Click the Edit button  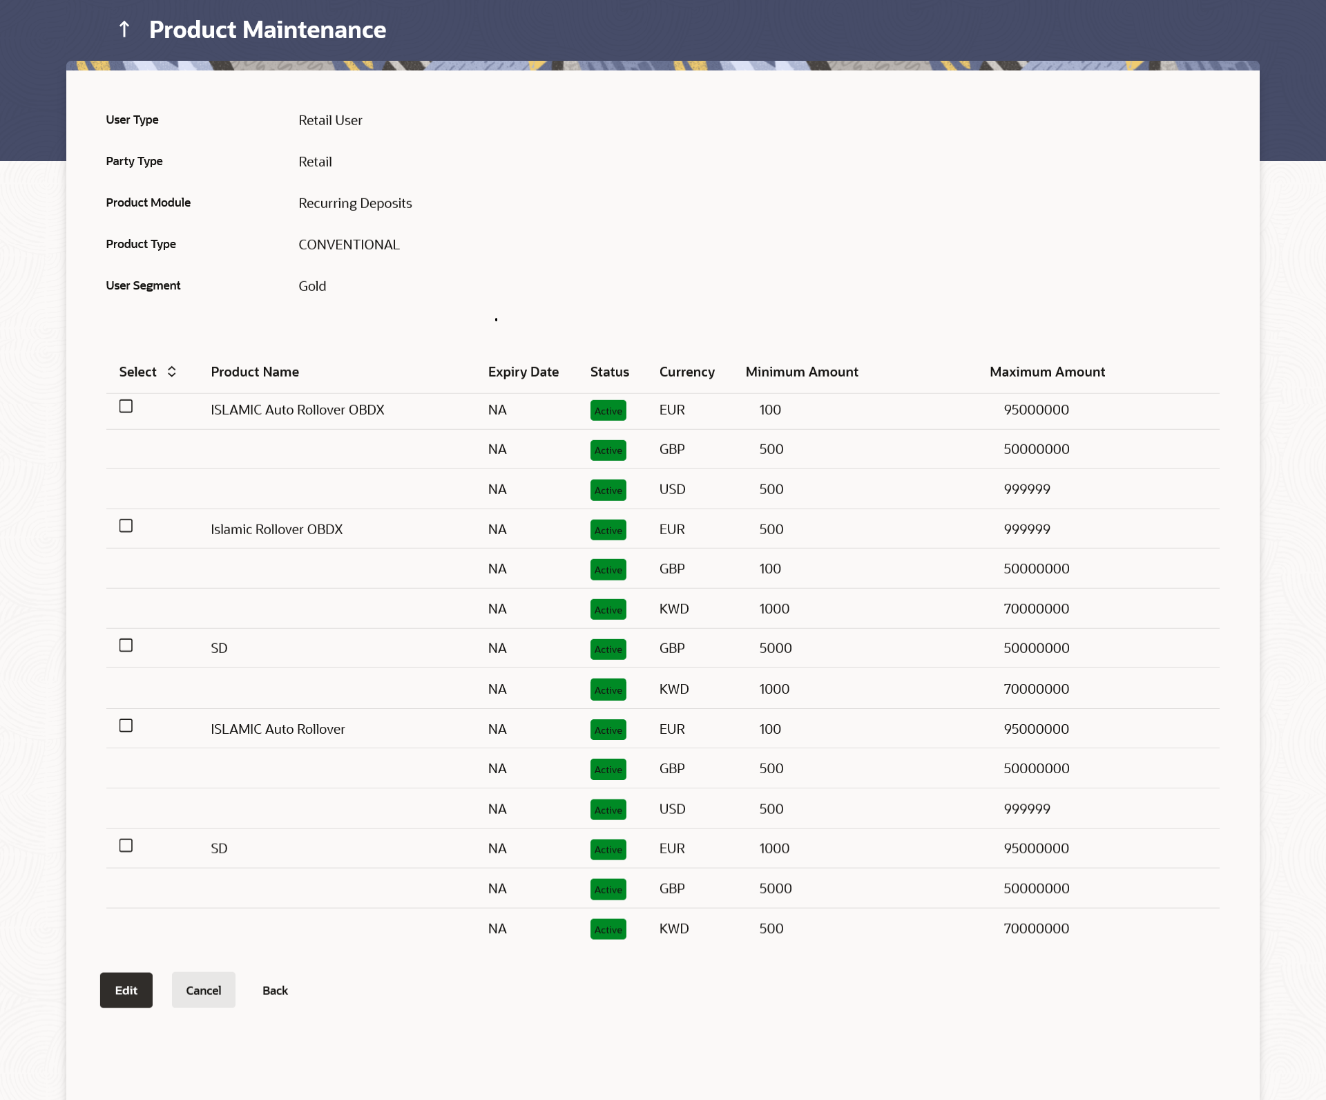point(126,989)
